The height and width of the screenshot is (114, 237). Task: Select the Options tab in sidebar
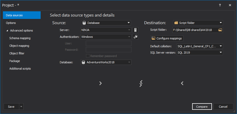11,23
